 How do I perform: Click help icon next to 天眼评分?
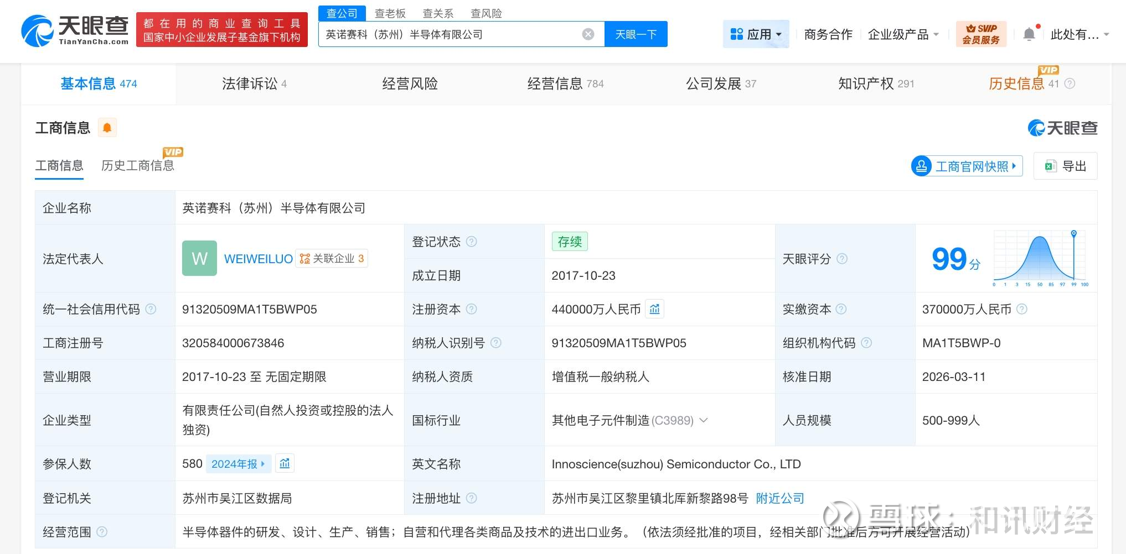pos(842,259)
